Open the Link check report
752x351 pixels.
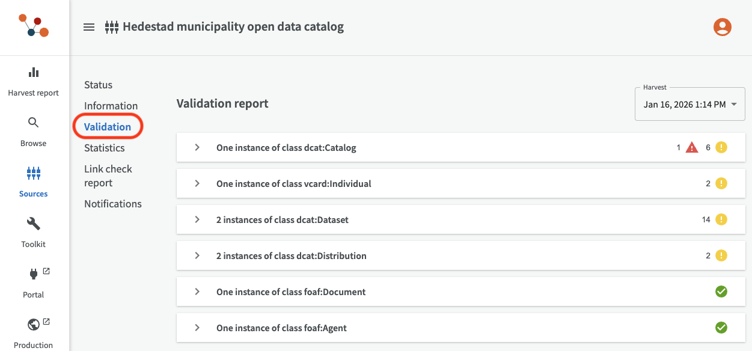click(x=108, y=176)
